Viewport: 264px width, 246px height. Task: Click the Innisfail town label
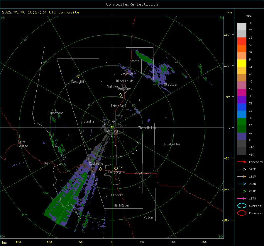[x=119, y=106]
